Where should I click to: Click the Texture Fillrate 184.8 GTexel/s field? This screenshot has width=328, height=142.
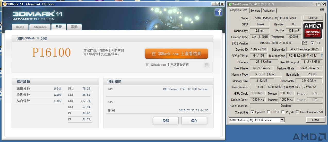(x=309, y=68)
